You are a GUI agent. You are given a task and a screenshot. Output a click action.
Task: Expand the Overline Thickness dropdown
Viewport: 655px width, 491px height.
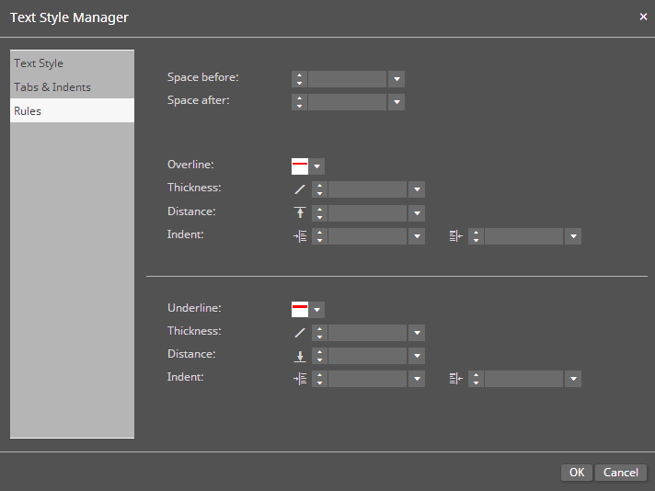coord(417,189)
